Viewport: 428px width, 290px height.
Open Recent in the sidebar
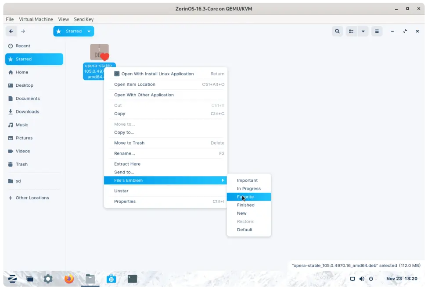pyautogui.click(x=34, y=46)
